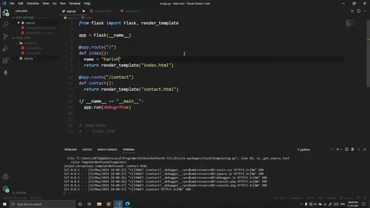Open the Terminal menu

coord(75,3)
